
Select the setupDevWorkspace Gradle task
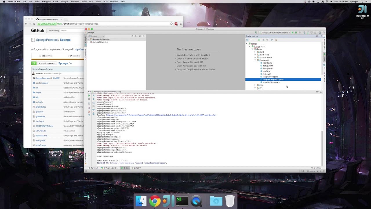(x=271, y=82)
